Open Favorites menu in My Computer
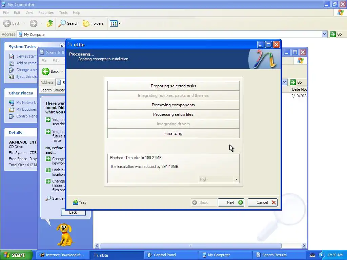The height and width of the screenshot is (260, 347). click(x=46, y=13)
